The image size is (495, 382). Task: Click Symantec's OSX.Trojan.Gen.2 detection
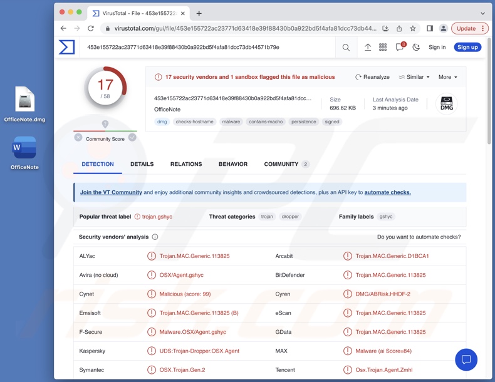coord(182,369)
